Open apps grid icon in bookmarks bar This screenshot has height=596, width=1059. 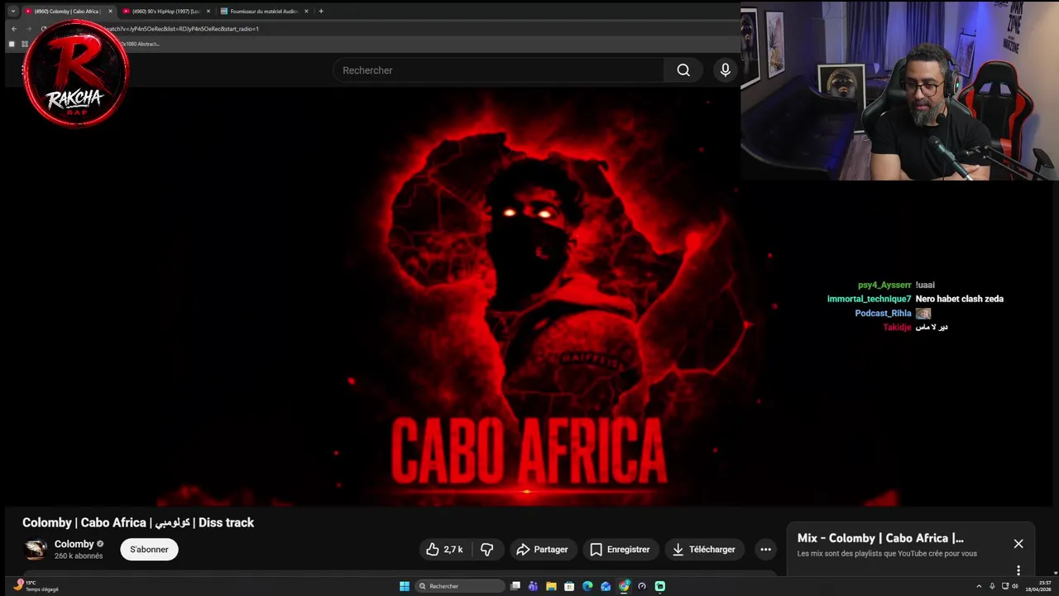[x=25, y=44]
